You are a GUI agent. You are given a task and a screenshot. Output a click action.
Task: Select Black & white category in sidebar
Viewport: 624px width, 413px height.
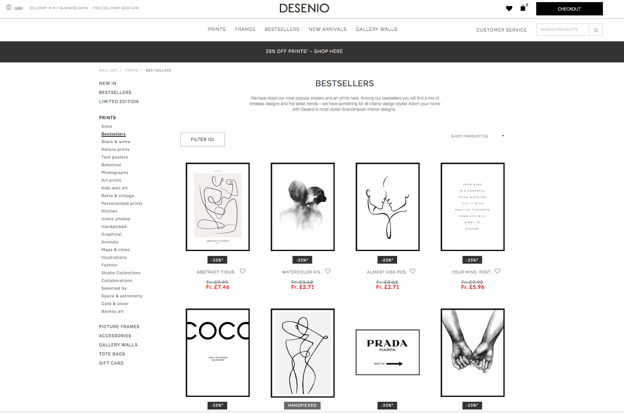[x=116, y=142]
